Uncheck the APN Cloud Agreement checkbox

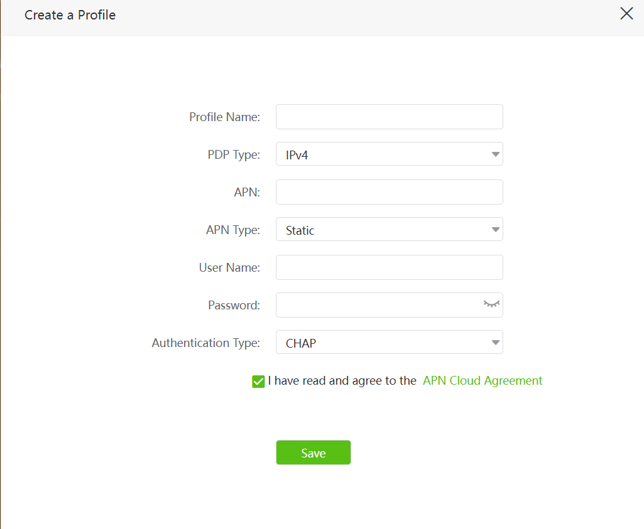pos(258,382)
